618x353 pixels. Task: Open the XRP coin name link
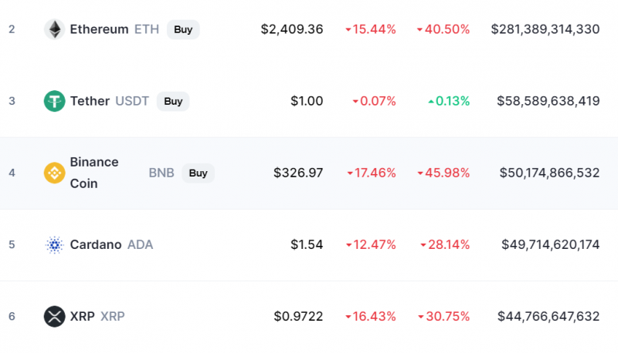coord(83,317)
